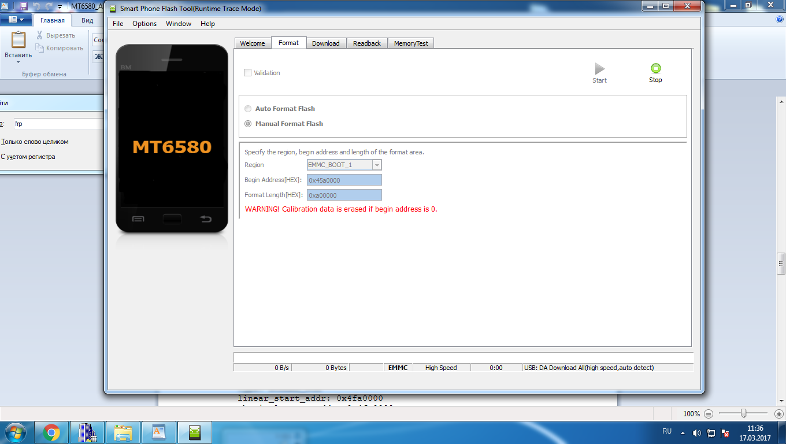Screen dimensions: 786x444
Task: Open the WordPad application menu dropdown
Action: [16, 20]
